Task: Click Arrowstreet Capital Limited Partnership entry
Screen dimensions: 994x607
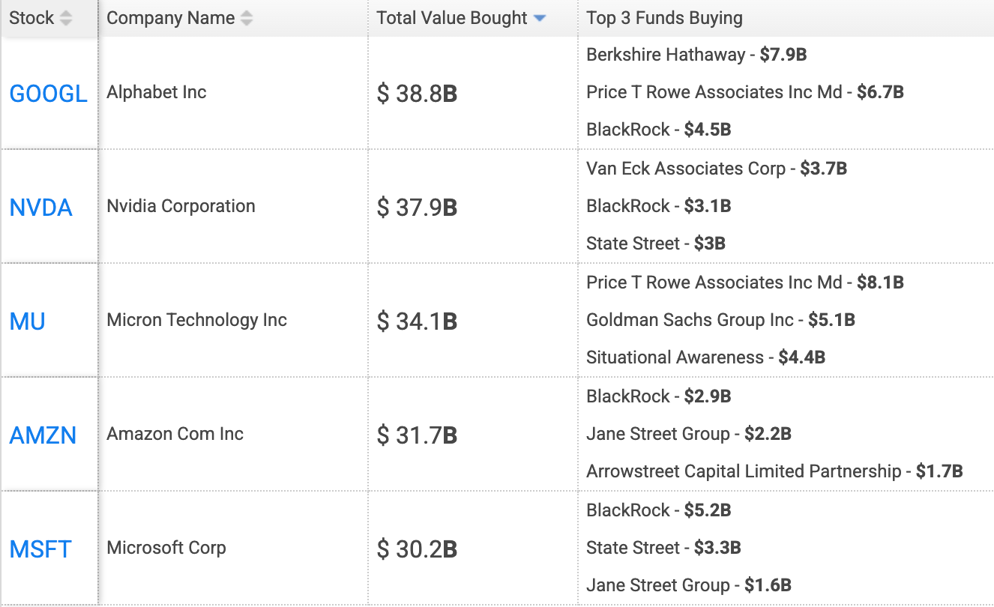Action: (774, 471)
